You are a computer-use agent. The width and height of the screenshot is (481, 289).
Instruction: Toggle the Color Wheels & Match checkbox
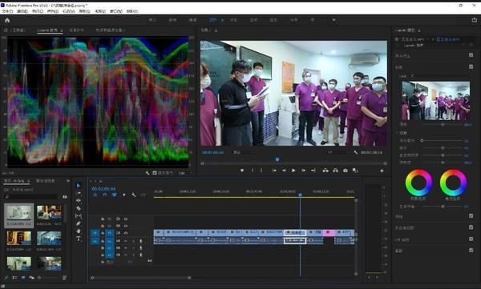click(x=471, y=227)
